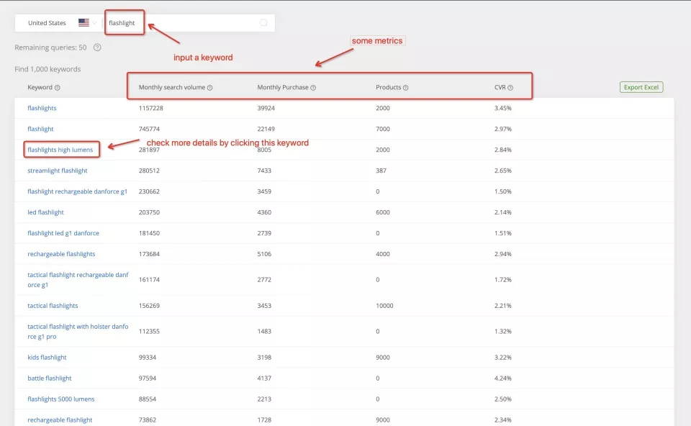691x426 pixels.
Task: Open 'flashlight led g1 danforce' link
Action: (x=63, y=233)
